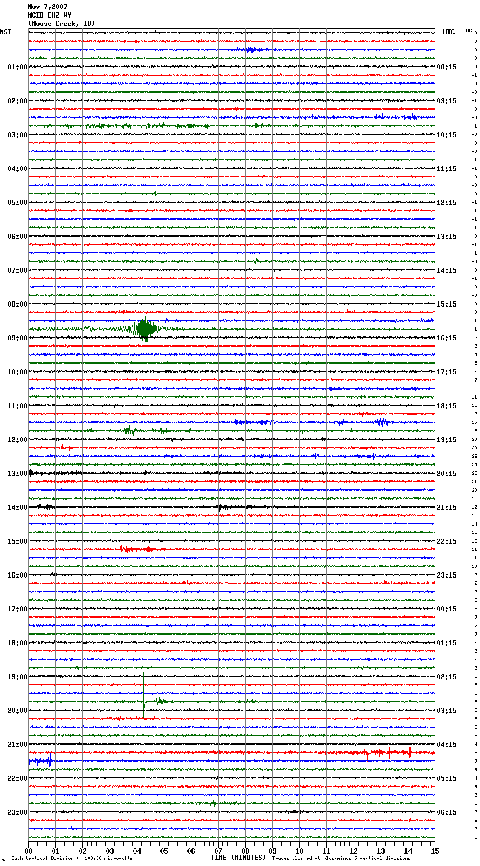Viewport: 480px width, 866px height.
Task: Click the "03:15" UTC time label
Action: click(447, 711)
